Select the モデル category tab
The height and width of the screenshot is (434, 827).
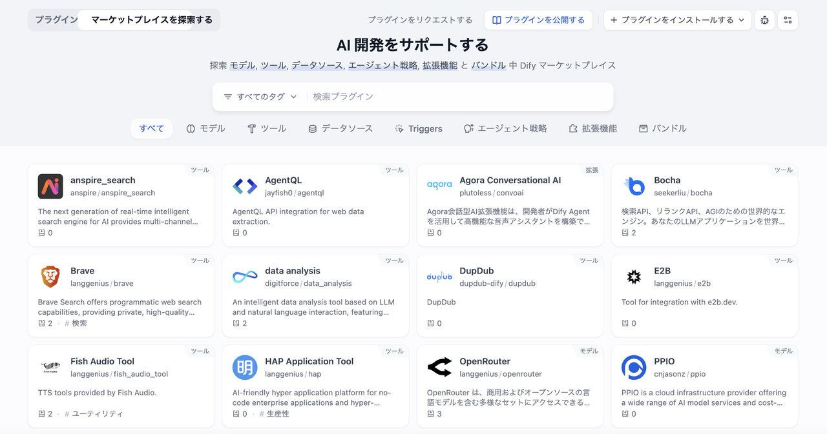pos(205,128)
